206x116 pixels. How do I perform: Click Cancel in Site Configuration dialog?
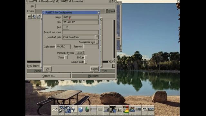(x=94, y=69)
